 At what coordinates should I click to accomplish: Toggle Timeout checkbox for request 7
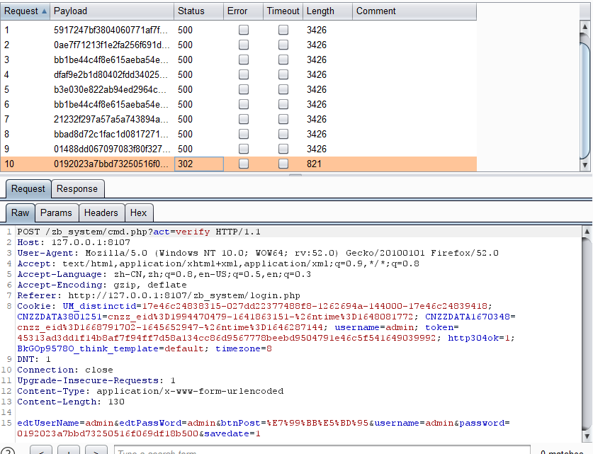tap(283, 119)
